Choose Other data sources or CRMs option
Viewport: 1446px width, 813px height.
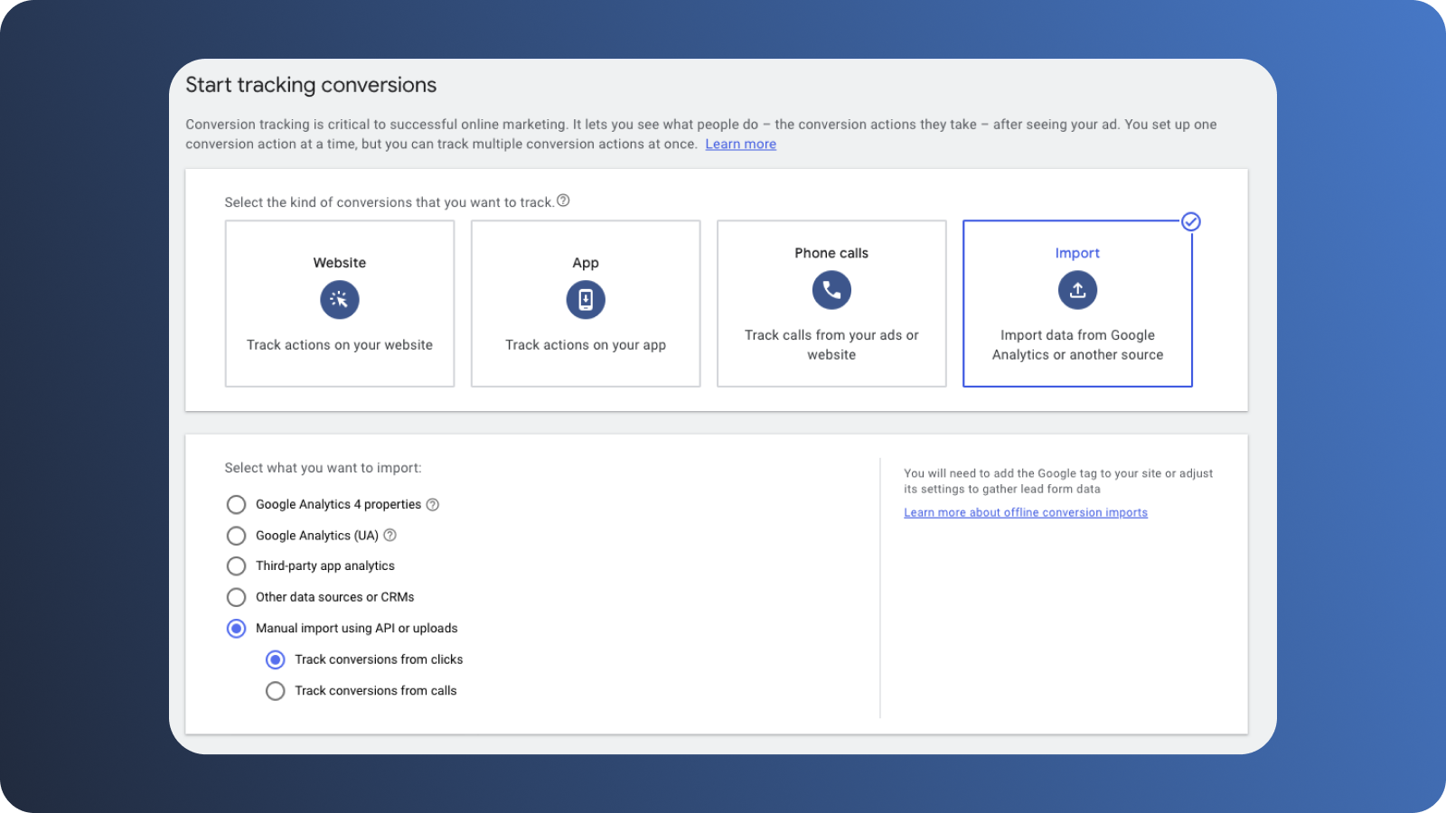[236, 597]
